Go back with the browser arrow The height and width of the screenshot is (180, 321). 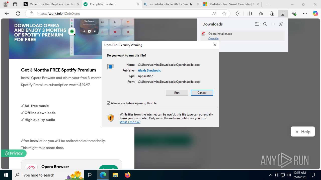7,13
